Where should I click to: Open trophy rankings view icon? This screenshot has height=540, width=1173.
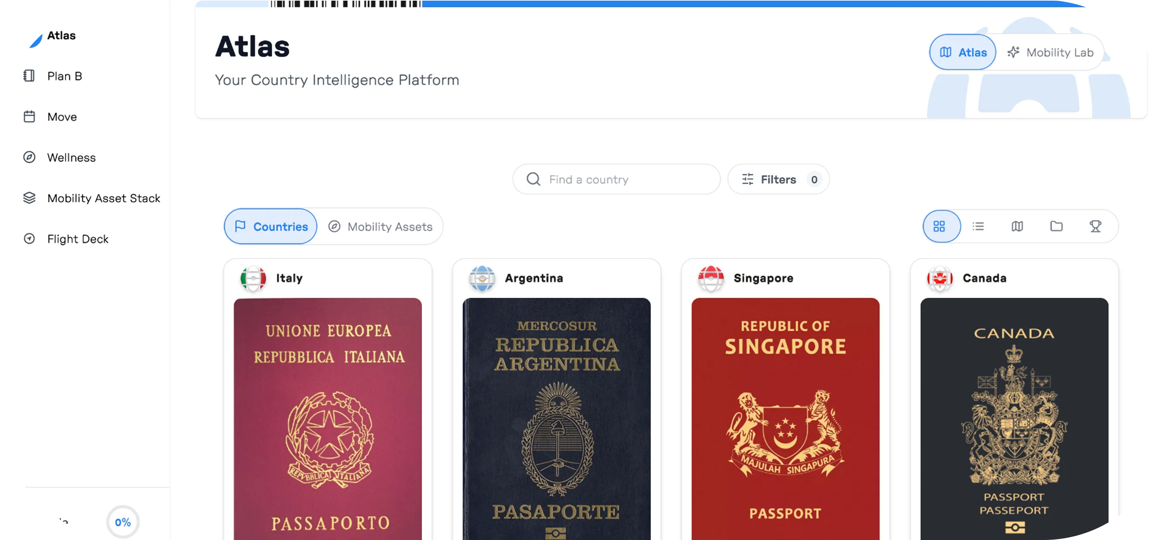1095,226
